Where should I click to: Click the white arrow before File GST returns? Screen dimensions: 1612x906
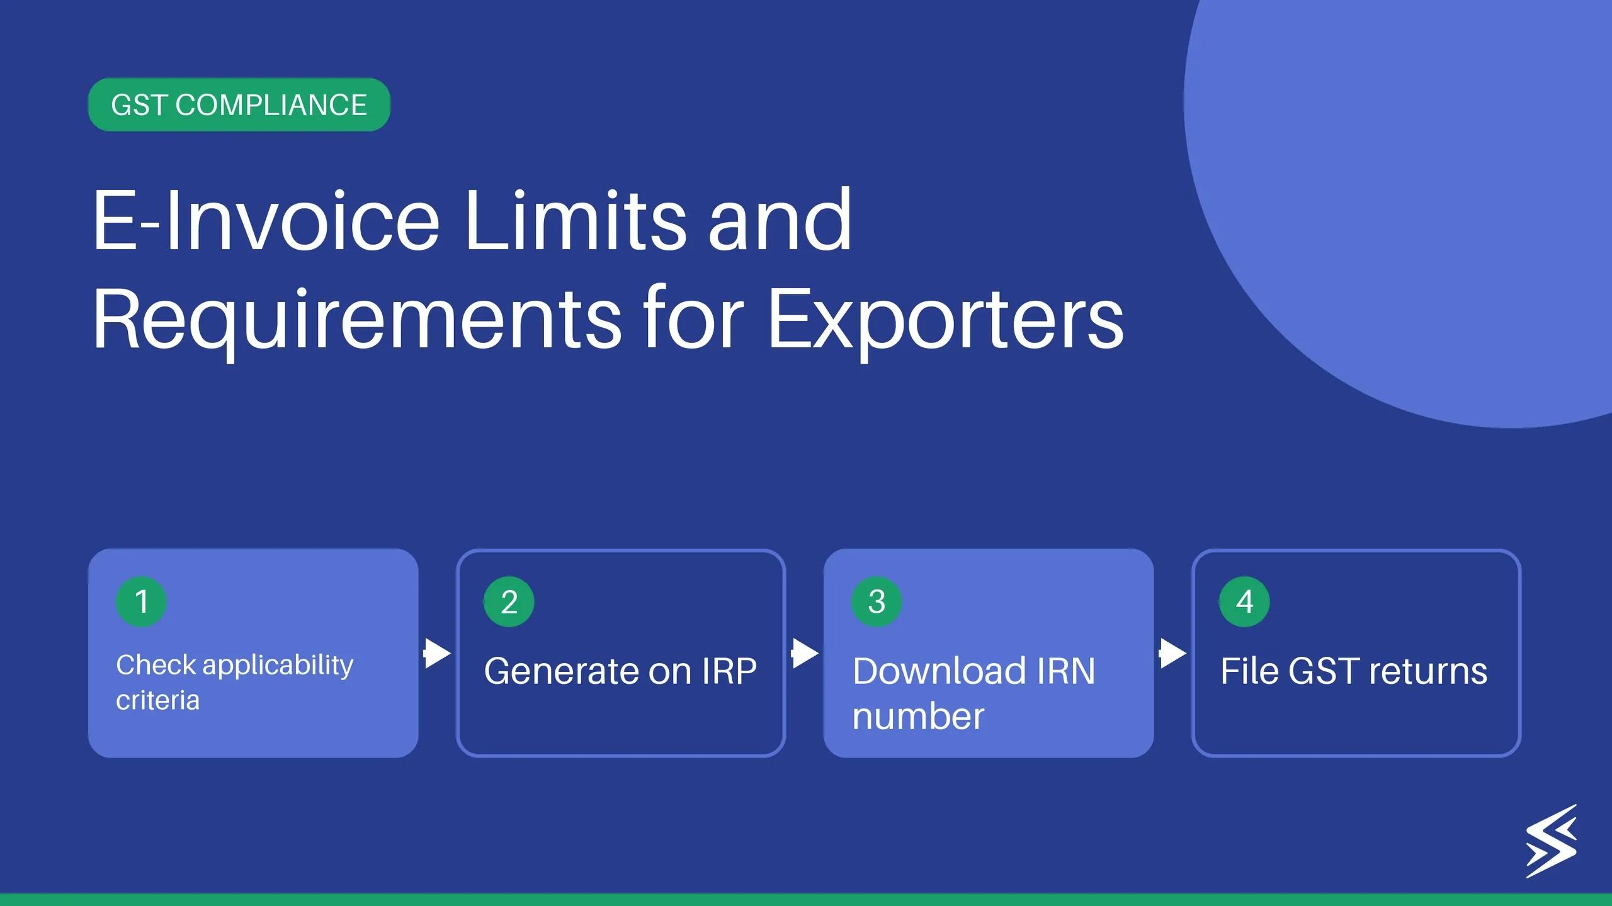tap(1173, 653)
